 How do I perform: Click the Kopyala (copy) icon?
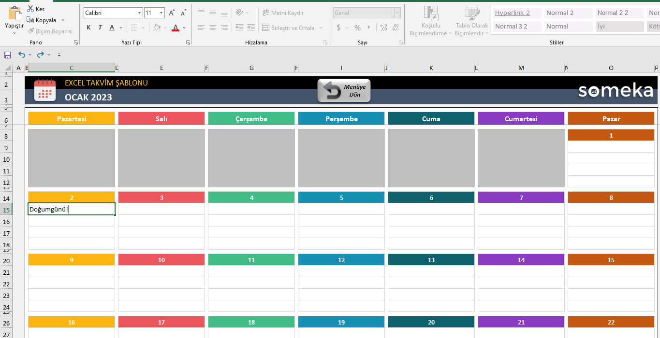[30, 20]
